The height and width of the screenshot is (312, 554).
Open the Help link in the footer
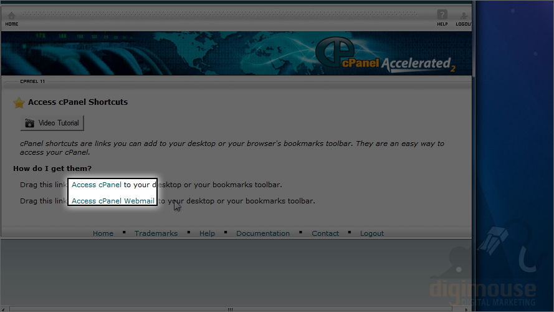tap(207, 233)
